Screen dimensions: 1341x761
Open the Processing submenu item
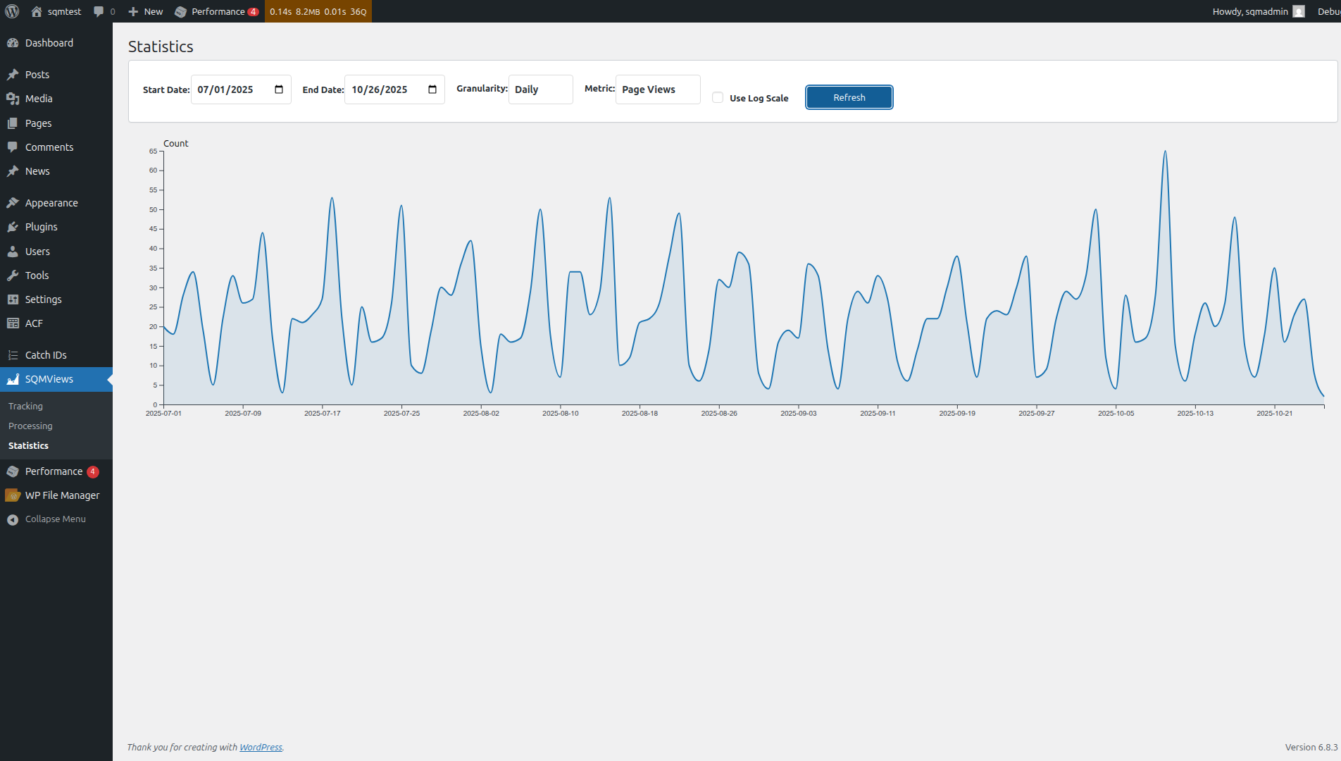(x=30, y=426)
